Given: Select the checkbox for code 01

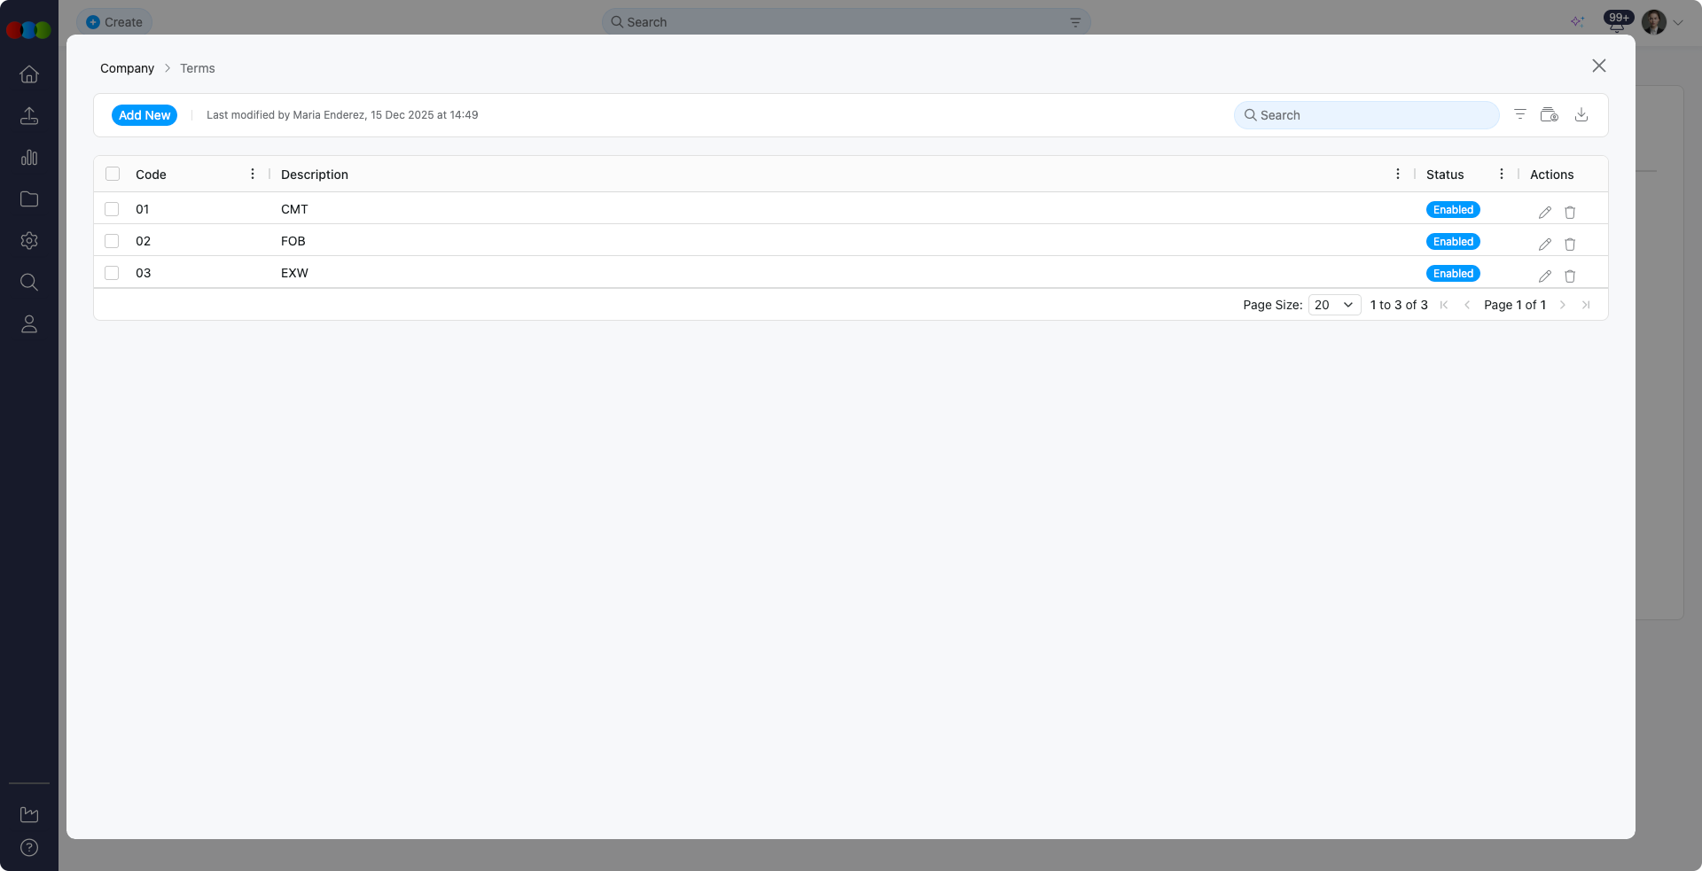Looking at the screenshot, I should (x=112, y=209).
